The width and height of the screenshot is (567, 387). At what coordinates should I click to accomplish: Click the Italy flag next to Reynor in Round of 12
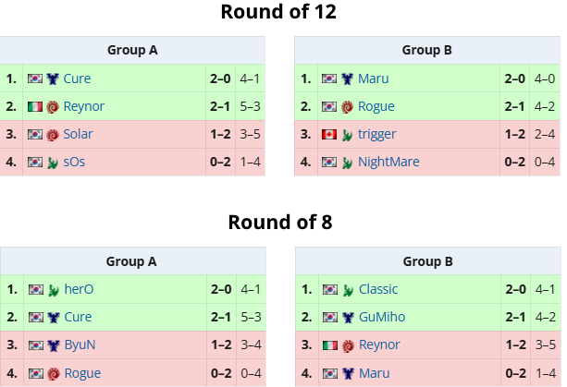(35, 106)
